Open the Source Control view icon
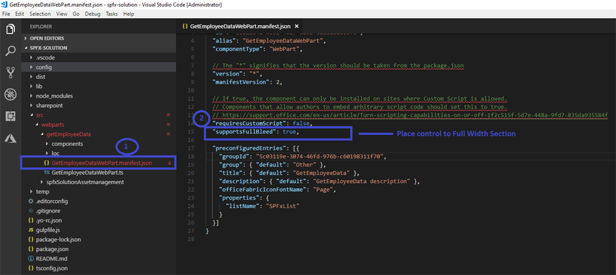616x275 pixels. [11, 72]
